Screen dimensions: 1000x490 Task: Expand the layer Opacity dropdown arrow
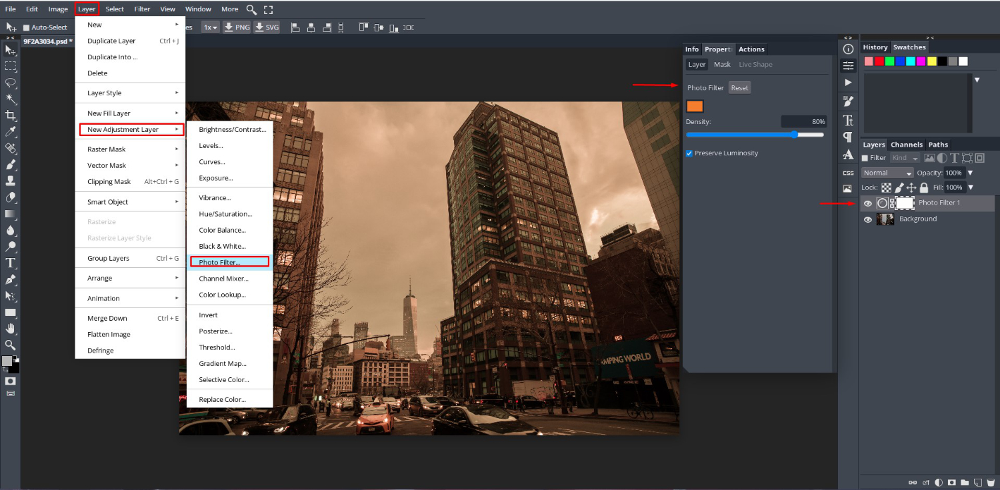coord(970,173)
